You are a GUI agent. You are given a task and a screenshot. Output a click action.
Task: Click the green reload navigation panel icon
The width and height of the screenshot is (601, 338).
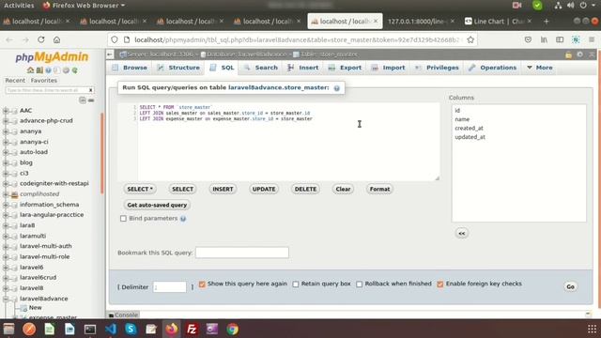[x=75, y=70]
